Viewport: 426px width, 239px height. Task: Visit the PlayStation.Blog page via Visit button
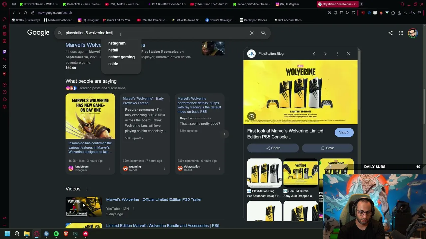click(x=344, y=132)
